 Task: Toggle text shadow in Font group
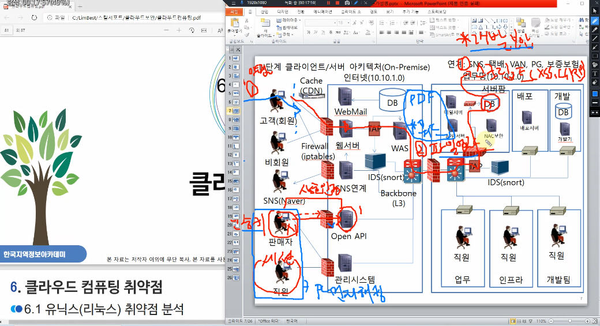click(331, 32)
